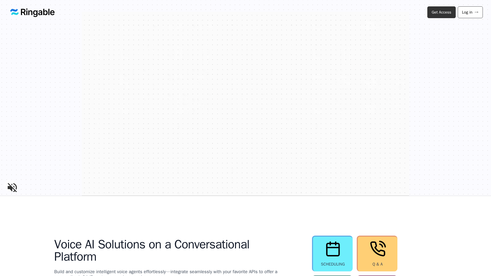Click the Ringable wave logo icon
Image resolution: width=491 pixels, height=276 pixels.
pos(14,12)
